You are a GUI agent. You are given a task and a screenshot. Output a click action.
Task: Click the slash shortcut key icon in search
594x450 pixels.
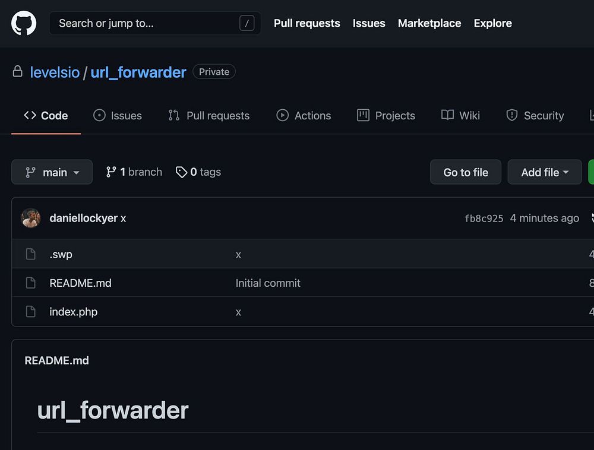pos(247,24)
